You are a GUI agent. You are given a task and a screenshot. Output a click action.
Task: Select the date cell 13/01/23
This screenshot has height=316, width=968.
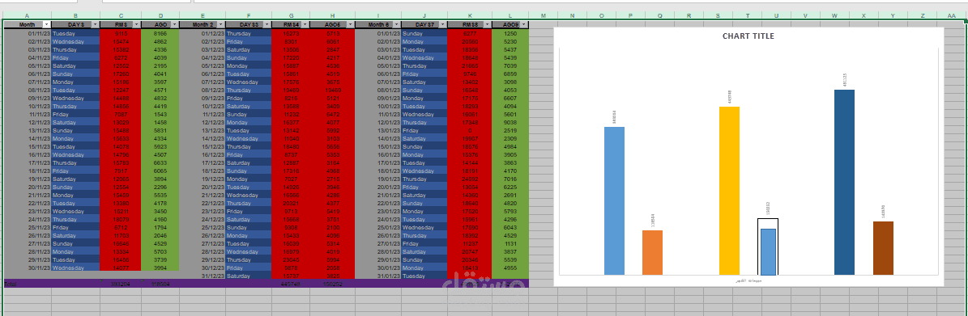pyautogui.click(x=377, y=131)
